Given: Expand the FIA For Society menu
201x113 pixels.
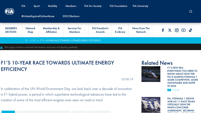Looking at the screenshot, I should pos(94,6).
